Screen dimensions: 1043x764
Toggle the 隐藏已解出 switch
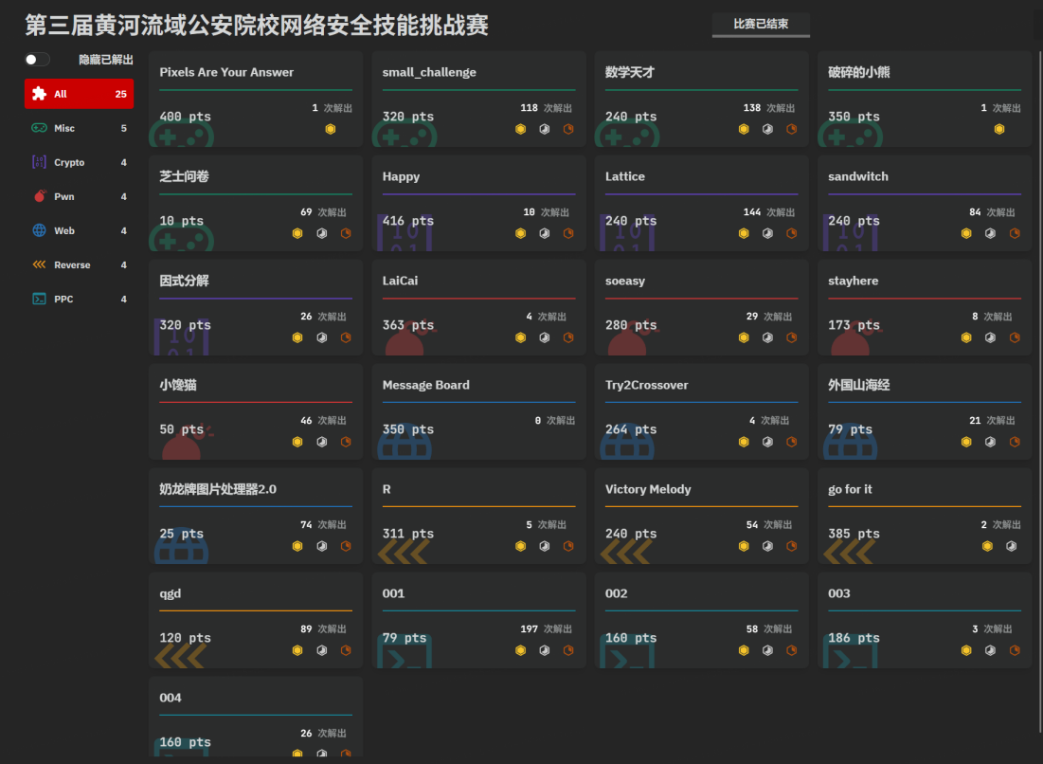coord(37,60)
